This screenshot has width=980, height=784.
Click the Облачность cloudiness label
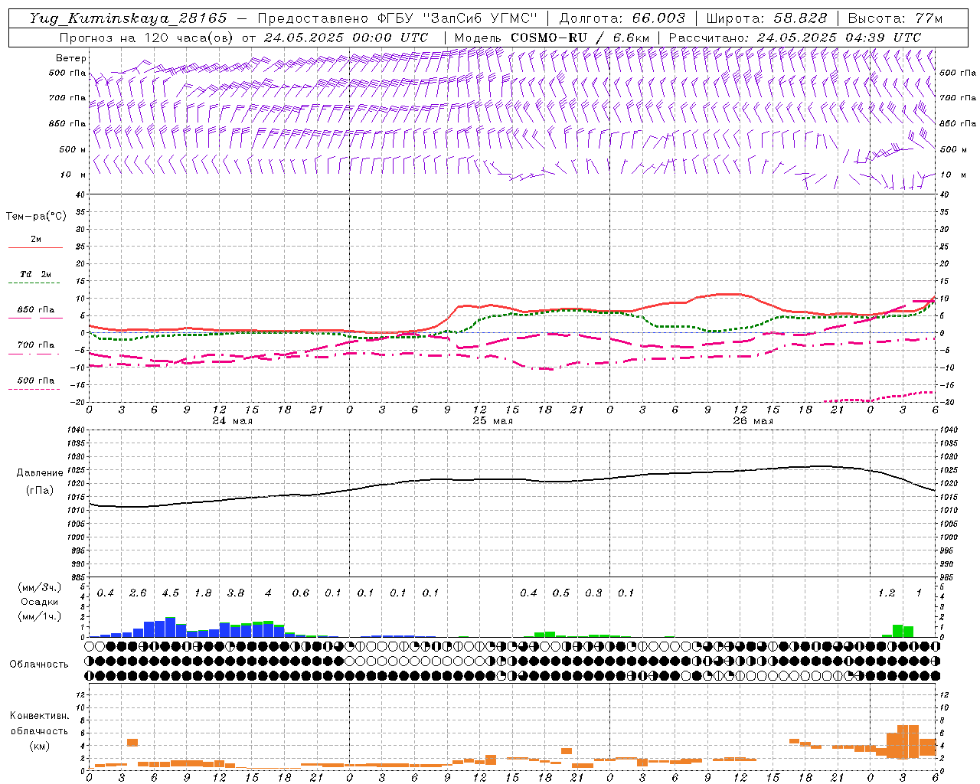point(39,664)
